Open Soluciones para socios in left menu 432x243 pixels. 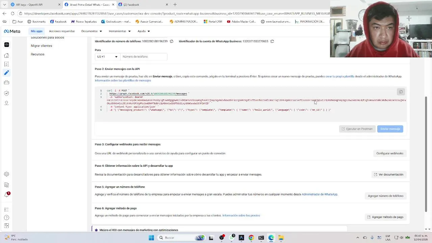[47, 37]
